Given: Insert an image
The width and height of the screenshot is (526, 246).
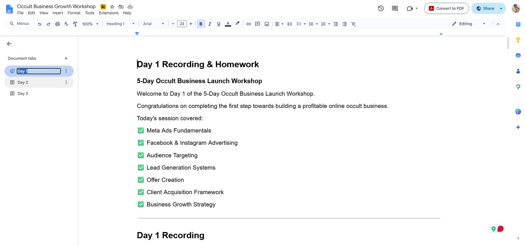Looking at the screenshot, I should [x=267, y=24].
